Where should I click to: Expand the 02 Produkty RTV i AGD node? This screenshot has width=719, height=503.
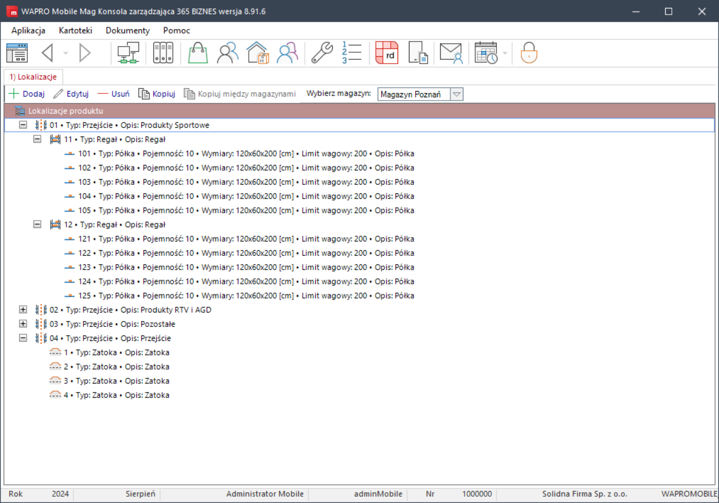click(x=23, y=310)
